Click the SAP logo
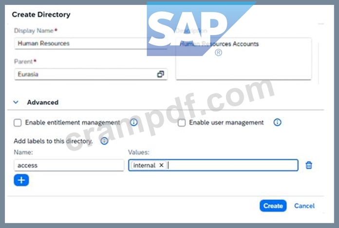 pos(201,29)
